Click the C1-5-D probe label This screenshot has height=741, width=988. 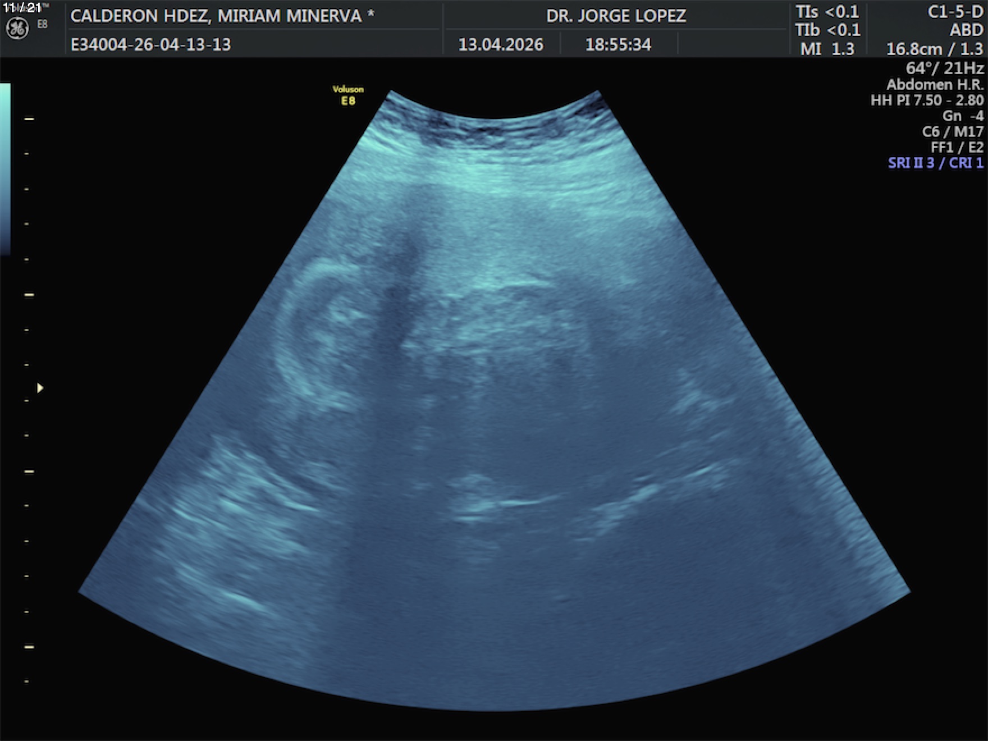click(955, 12)
